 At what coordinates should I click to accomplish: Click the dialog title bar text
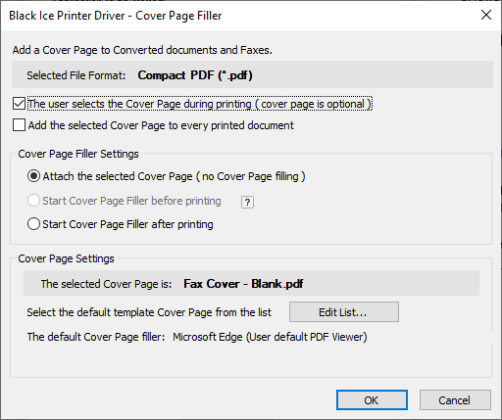point(116,16)
